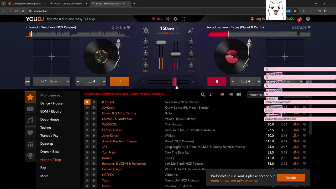Load JayKode onto right deck
Screen dimensions: 336x189
(x=94, y=108)
